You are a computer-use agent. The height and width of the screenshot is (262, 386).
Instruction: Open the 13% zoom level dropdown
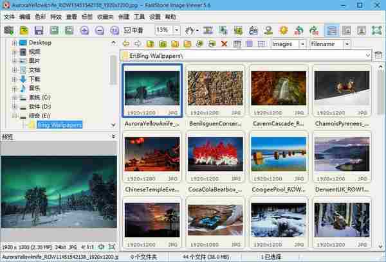[x=175, y=30]
